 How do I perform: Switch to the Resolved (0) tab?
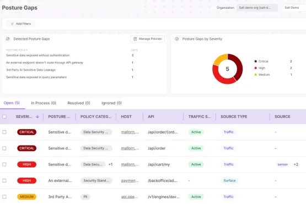pyautogui.click(x=79, y=103)
